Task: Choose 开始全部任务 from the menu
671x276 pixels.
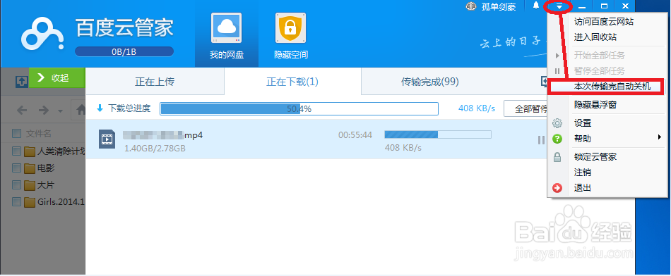Action: coord(599,55)
